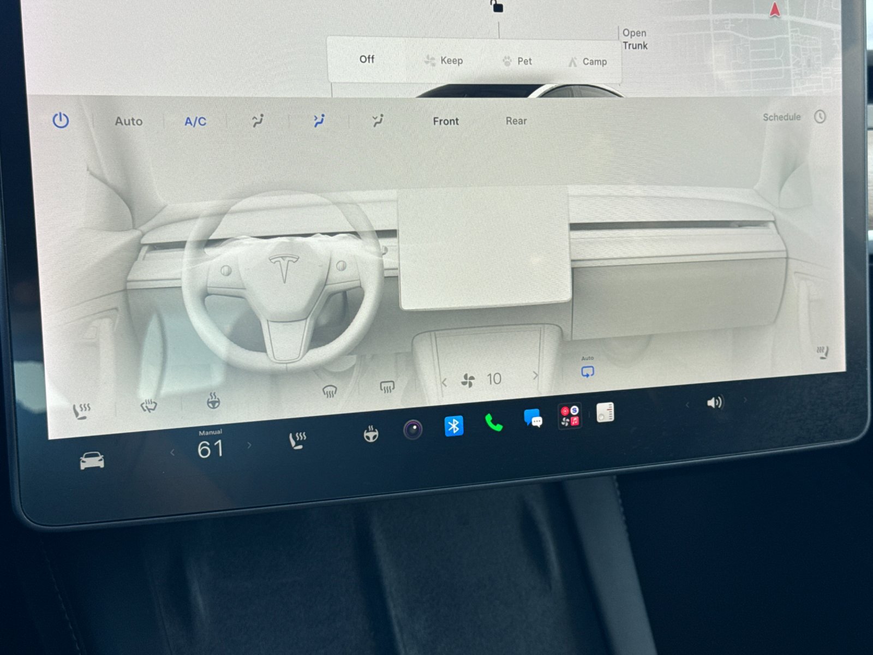Open the app folder with music icons
The image size is (873, 655).
click(x=569, y=416)
